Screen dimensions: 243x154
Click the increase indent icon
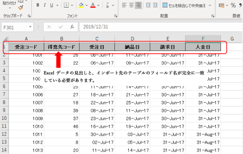155,5
